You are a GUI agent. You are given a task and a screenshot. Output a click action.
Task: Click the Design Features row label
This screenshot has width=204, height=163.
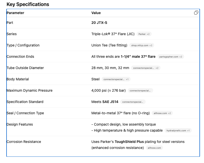(x=20, y=124)
